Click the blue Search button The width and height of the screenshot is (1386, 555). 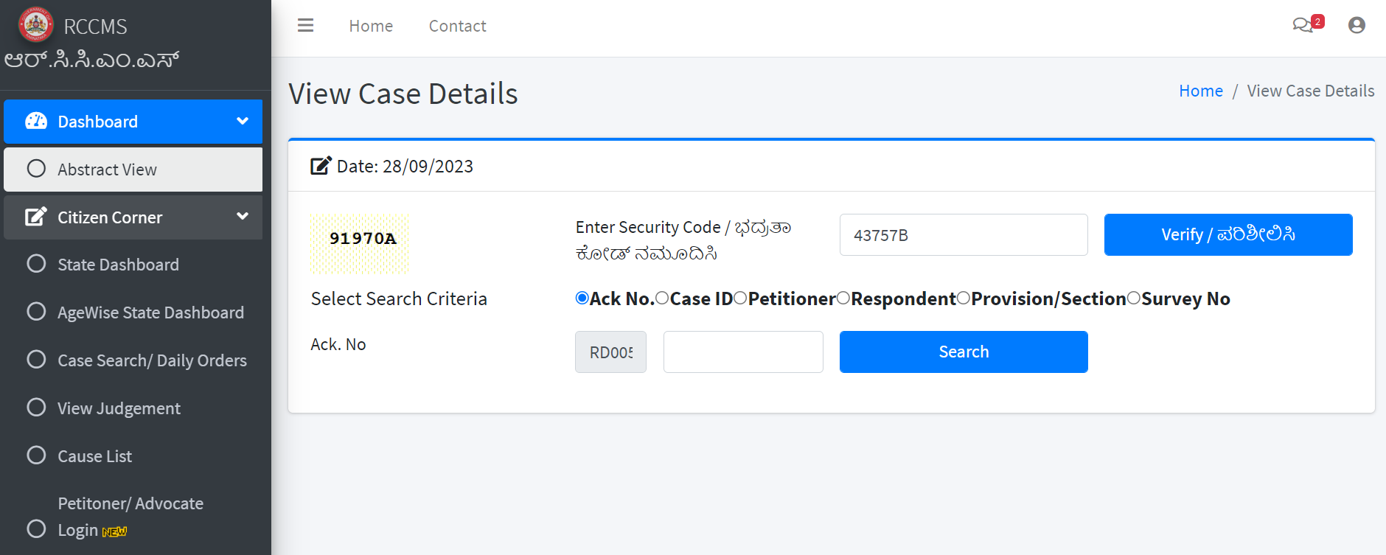964,352
